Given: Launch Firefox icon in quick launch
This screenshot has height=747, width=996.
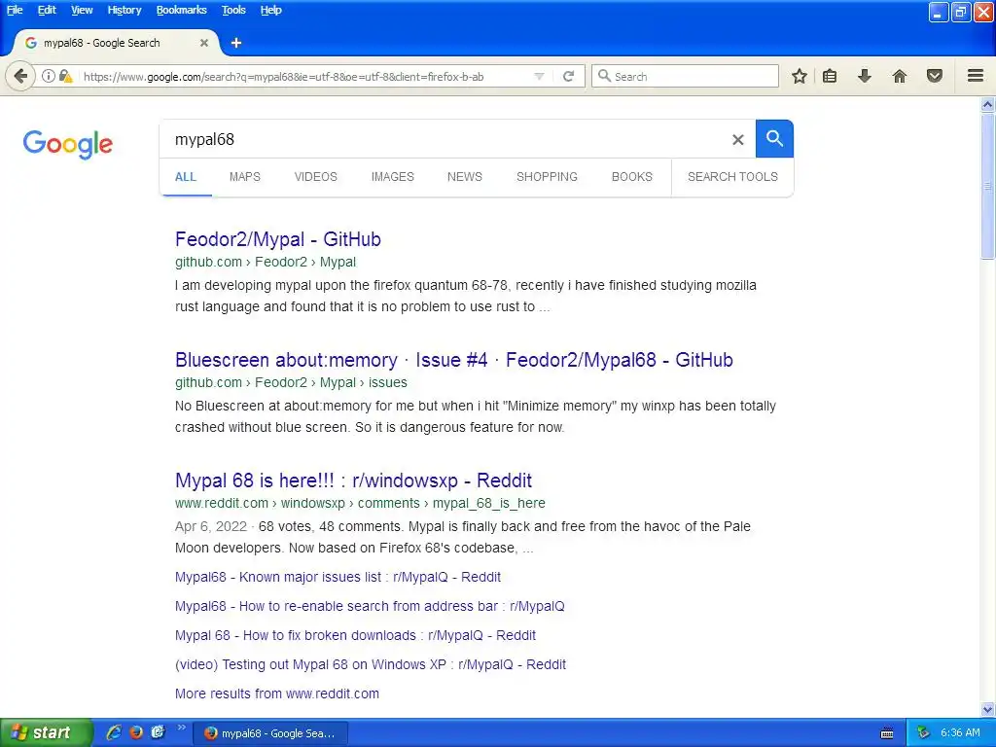Looking at the screenshot, I should tap(136, 732).
